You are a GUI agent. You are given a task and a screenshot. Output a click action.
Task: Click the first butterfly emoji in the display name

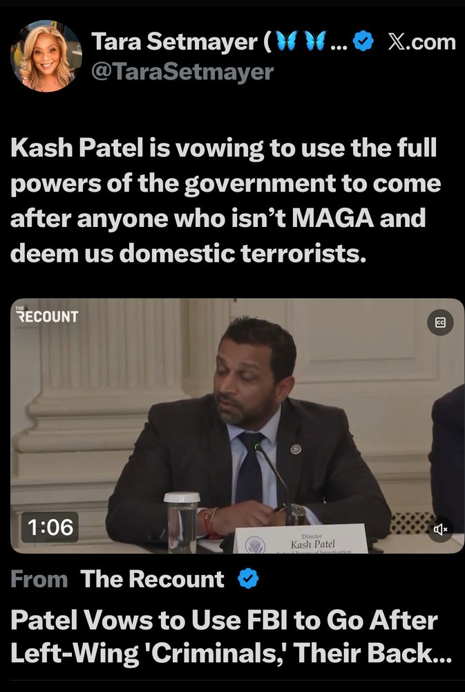[x=287, y=42]
